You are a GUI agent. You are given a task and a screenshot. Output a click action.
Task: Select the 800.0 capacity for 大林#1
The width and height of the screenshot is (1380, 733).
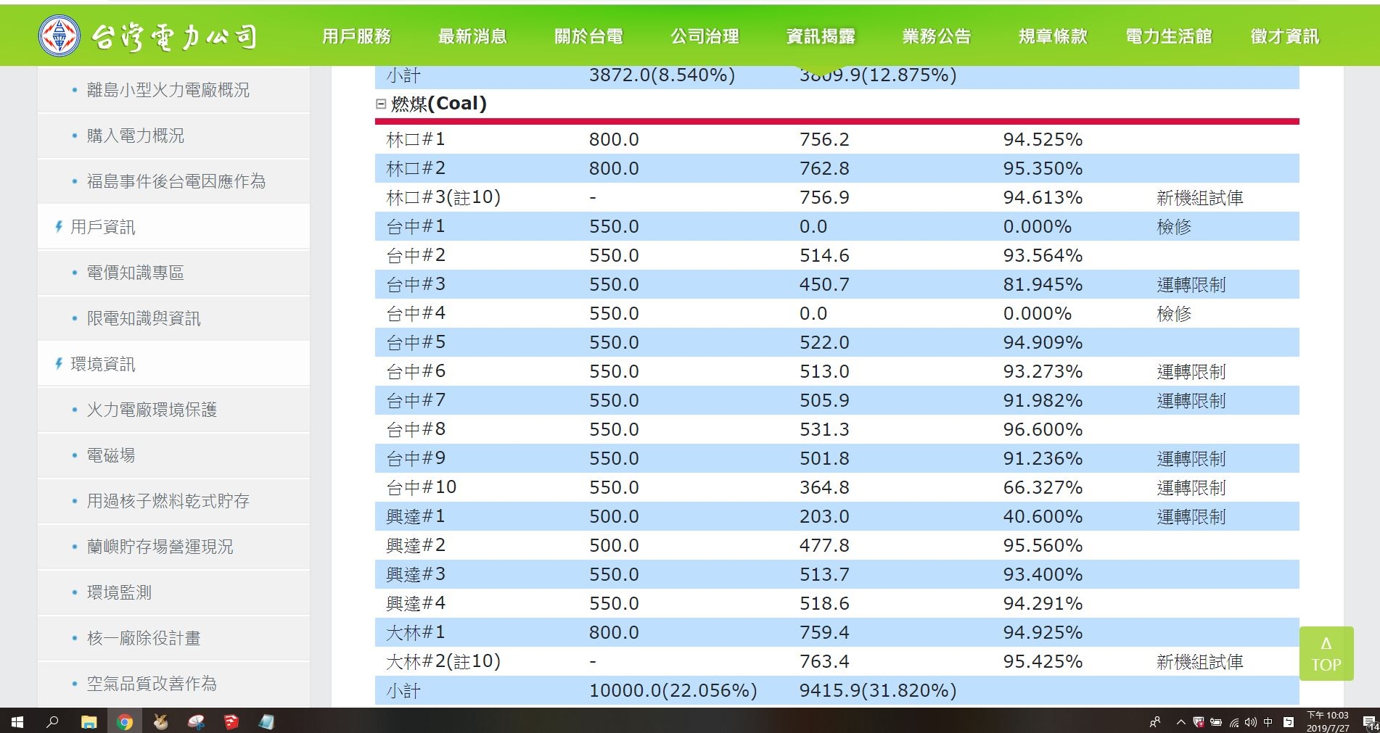tap(614, 632)
